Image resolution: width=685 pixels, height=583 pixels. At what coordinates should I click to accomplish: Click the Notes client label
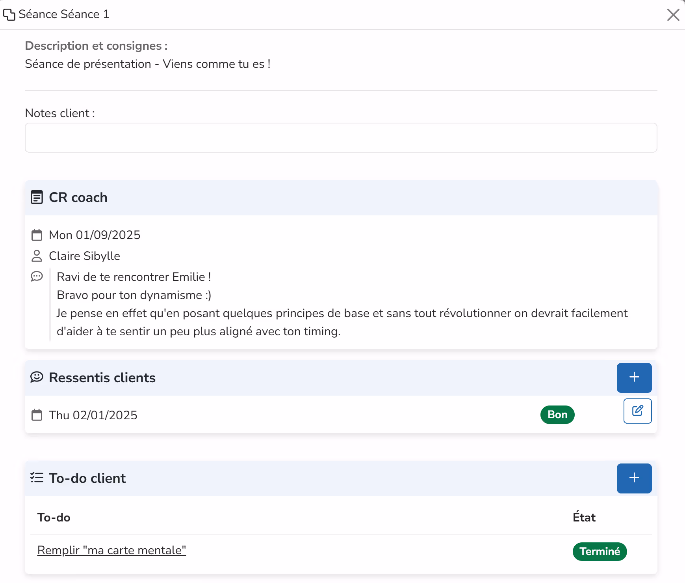[60, 113]
